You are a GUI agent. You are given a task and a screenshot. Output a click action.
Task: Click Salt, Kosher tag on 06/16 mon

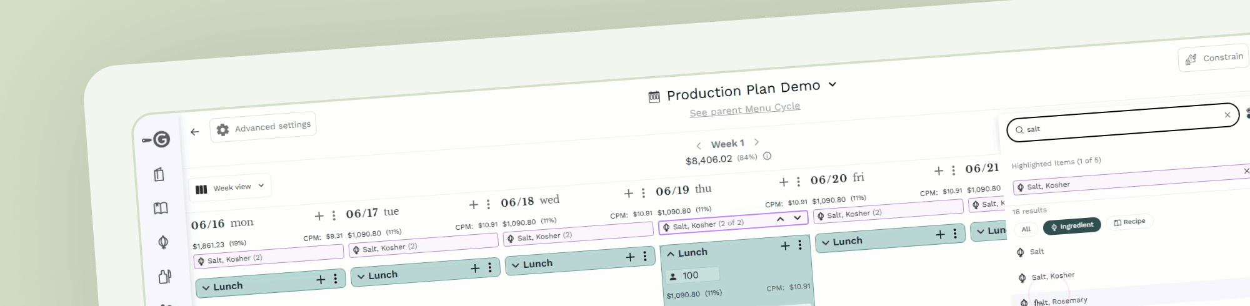tap(269, 256)
